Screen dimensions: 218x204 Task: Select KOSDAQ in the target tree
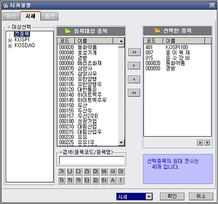25,45
